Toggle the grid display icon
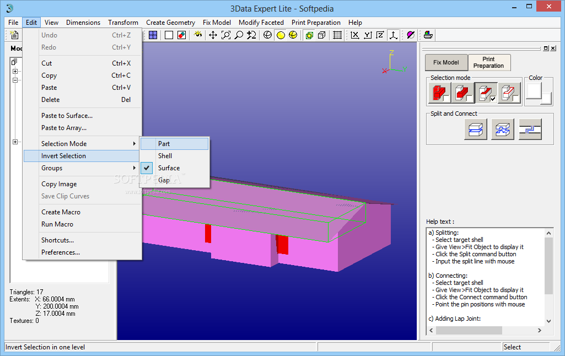The width and height of the screenshot is (565, 356). tap(337, 35)
